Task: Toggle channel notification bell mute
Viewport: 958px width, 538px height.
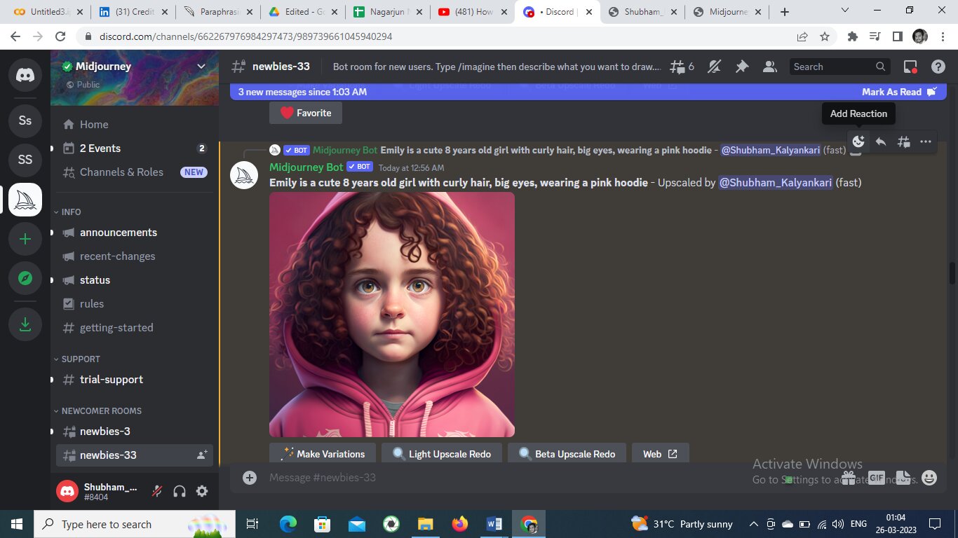Action: (714, 67)
